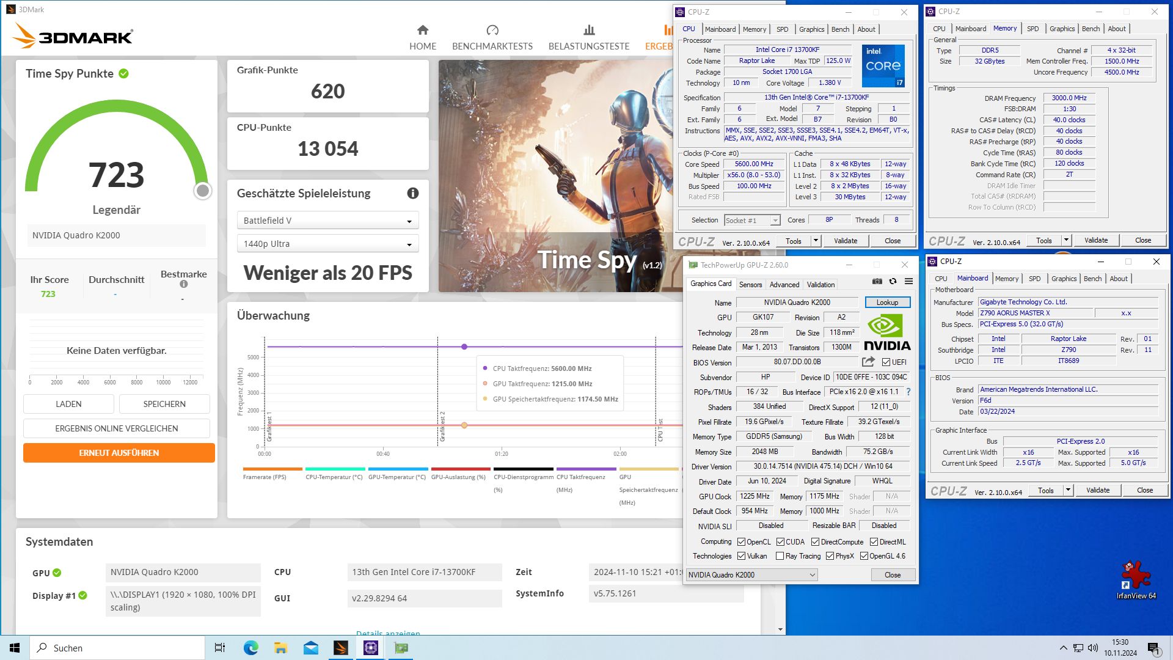This screenshot has width=1173, height=660.
Task: Open Mail app from taskbar
Action: coord(311,648)
